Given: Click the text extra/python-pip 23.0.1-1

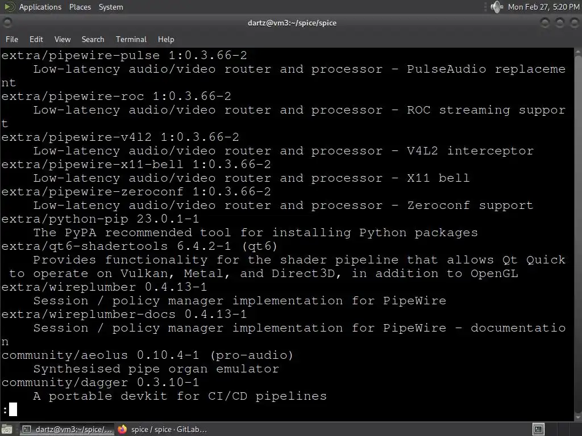Looking at the screenshot, I should [100, 219].
